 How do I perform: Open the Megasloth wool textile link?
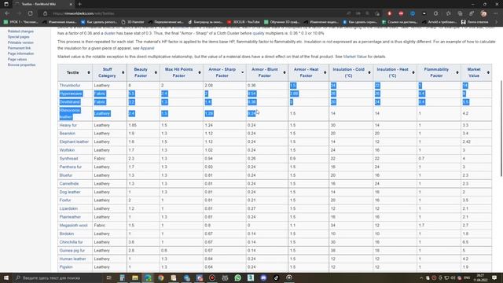pos(73,226)
